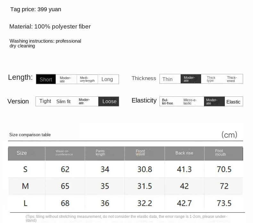
Task: Select the Long length option
Action: [107, 79]
